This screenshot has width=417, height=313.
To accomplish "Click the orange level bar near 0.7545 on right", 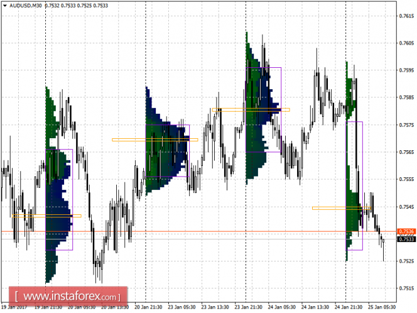I will coord(342,207).
